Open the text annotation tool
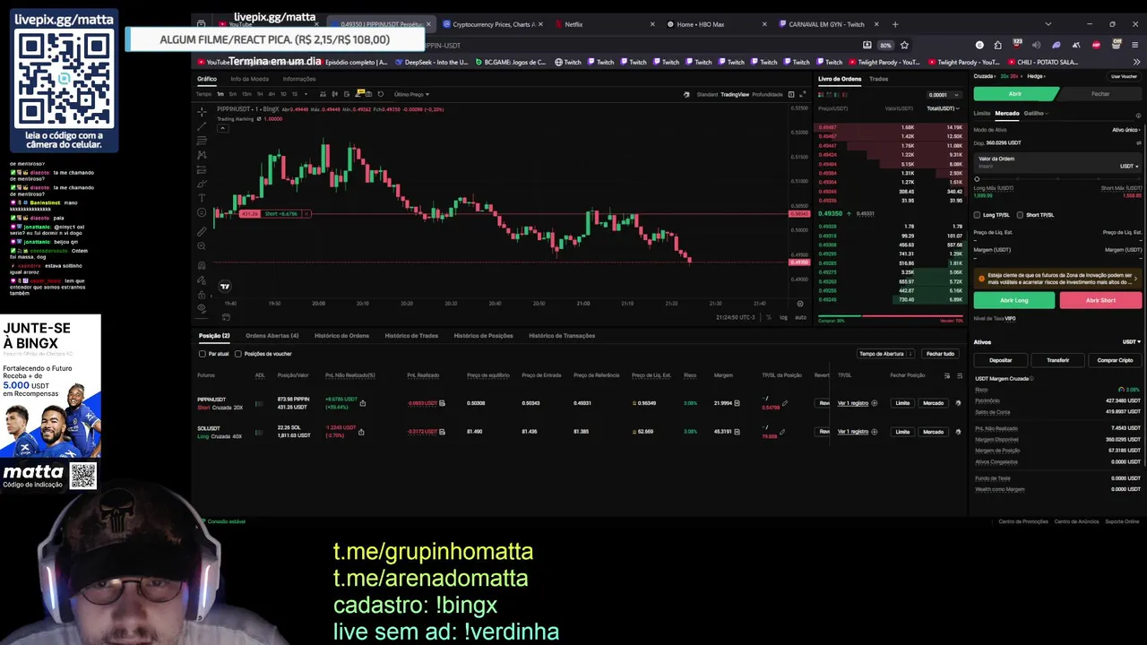 click(x=202, y=198)
